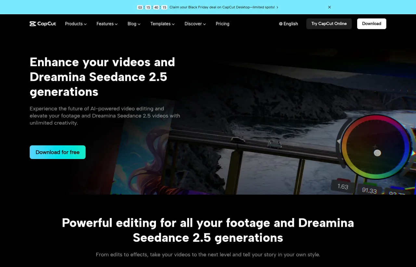Screen dimensions: 416x267
Task: Close the Black Friday promo banner
Action: click(330, 7)
